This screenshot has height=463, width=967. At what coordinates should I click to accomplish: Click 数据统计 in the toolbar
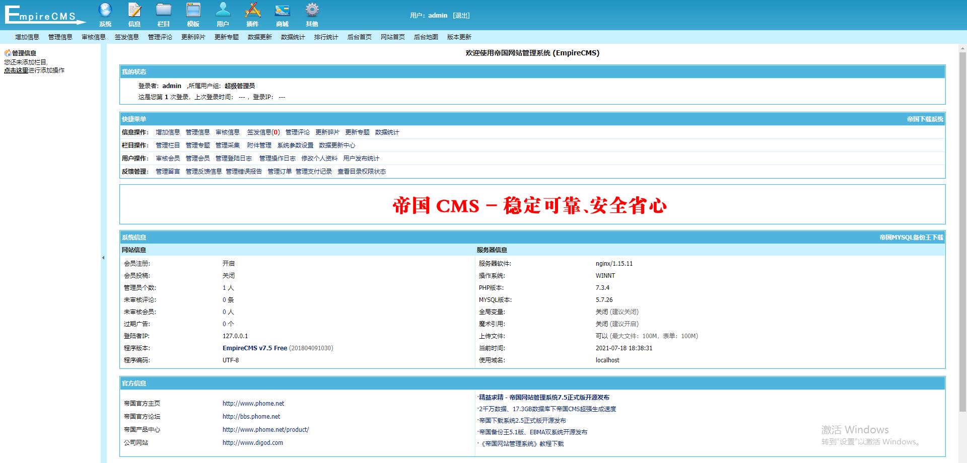pyautogui.click(x=292, y=37)
